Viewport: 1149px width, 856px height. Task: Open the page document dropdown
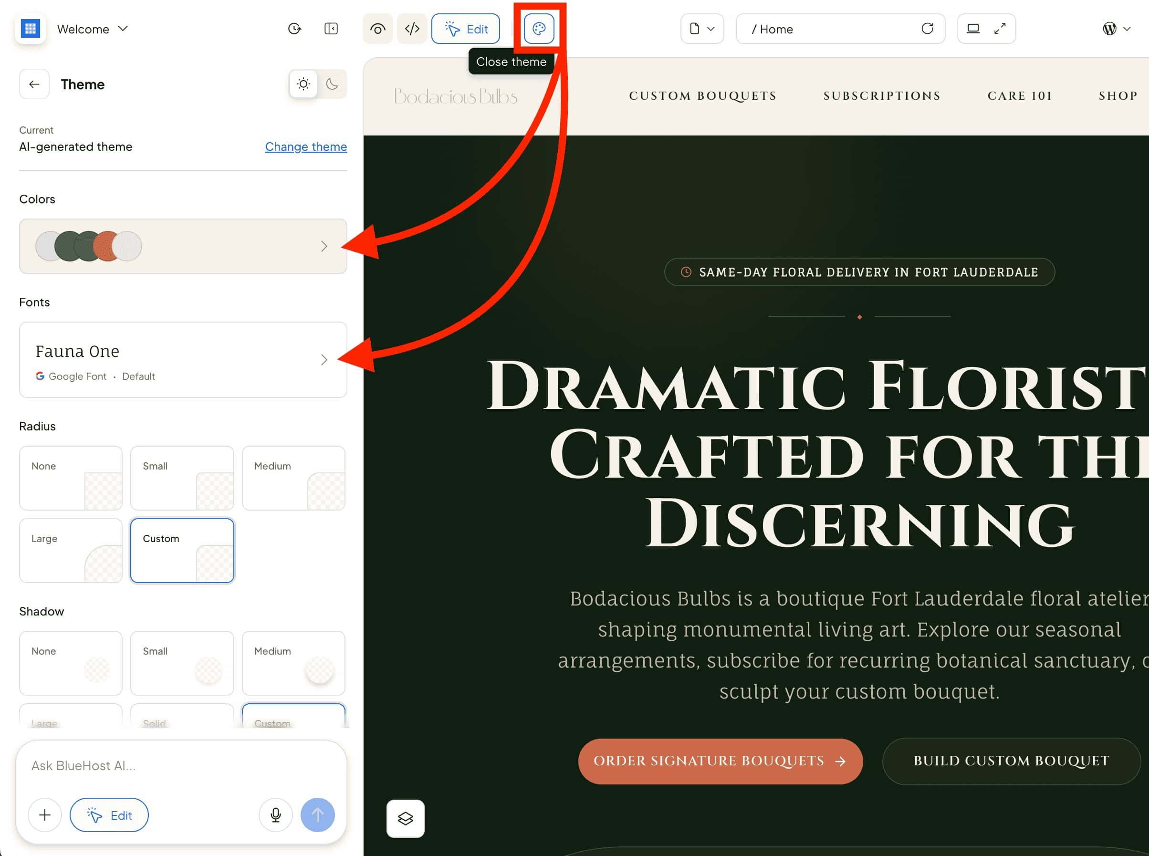(x=702, y=29)
